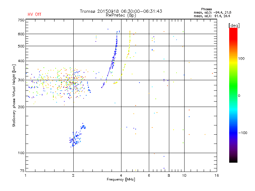Click the '600' y-axis tick label
255x191 pixels.
tap(21, 34)
